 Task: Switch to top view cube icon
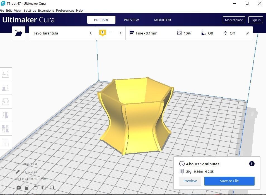click(x=35, y=187)
